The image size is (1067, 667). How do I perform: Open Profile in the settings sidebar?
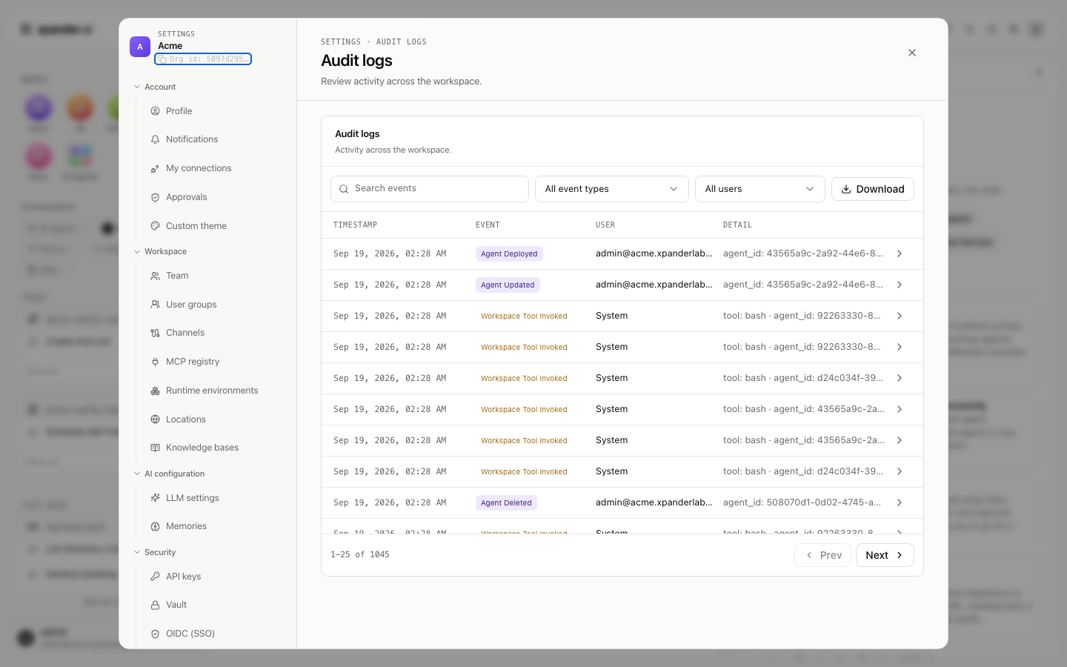click(215, 111)
